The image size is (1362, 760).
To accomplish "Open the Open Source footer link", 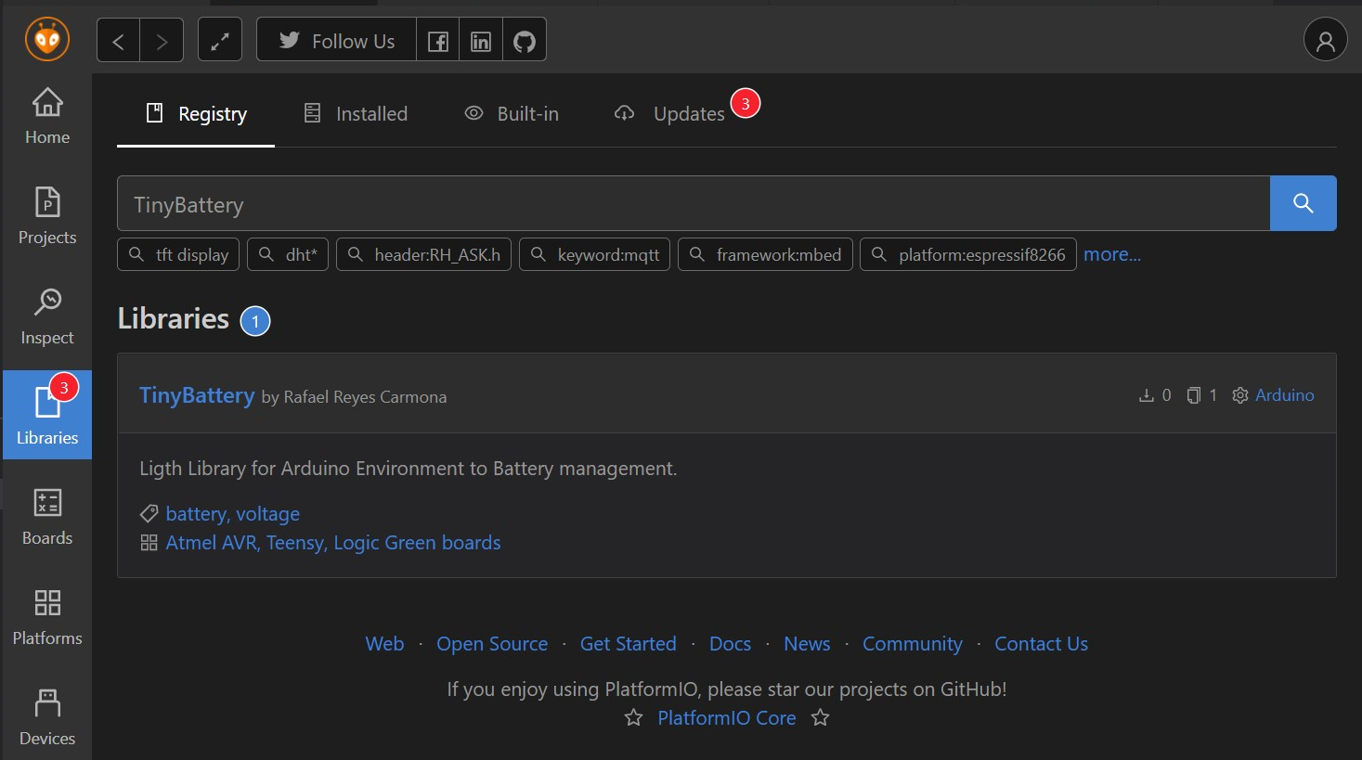I will [x=492, y=644].
